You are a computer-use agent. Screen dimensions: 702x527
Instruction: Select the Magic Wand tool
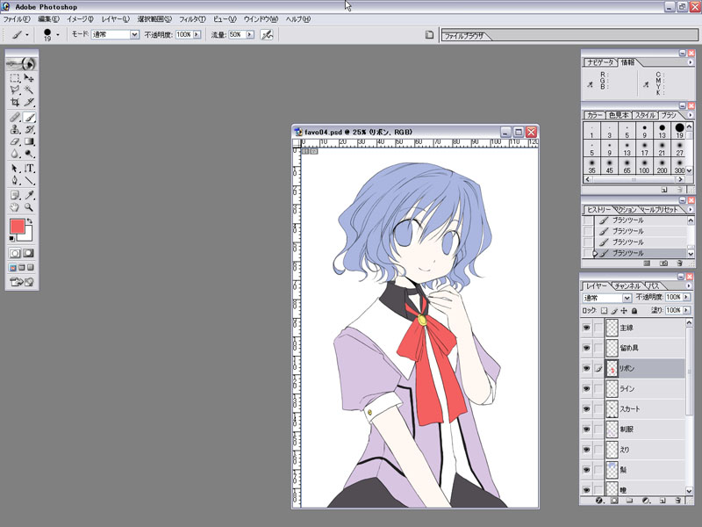pos(29,90)
